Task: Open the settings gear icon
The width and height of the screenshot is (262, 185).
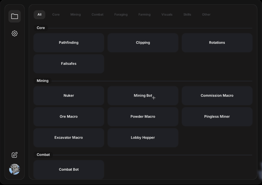Action: (x=15, y=33)
